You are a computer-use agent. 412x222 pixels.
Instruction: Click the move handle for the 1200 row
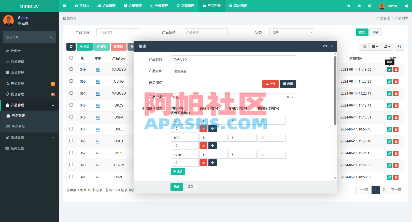pos(212,163)
